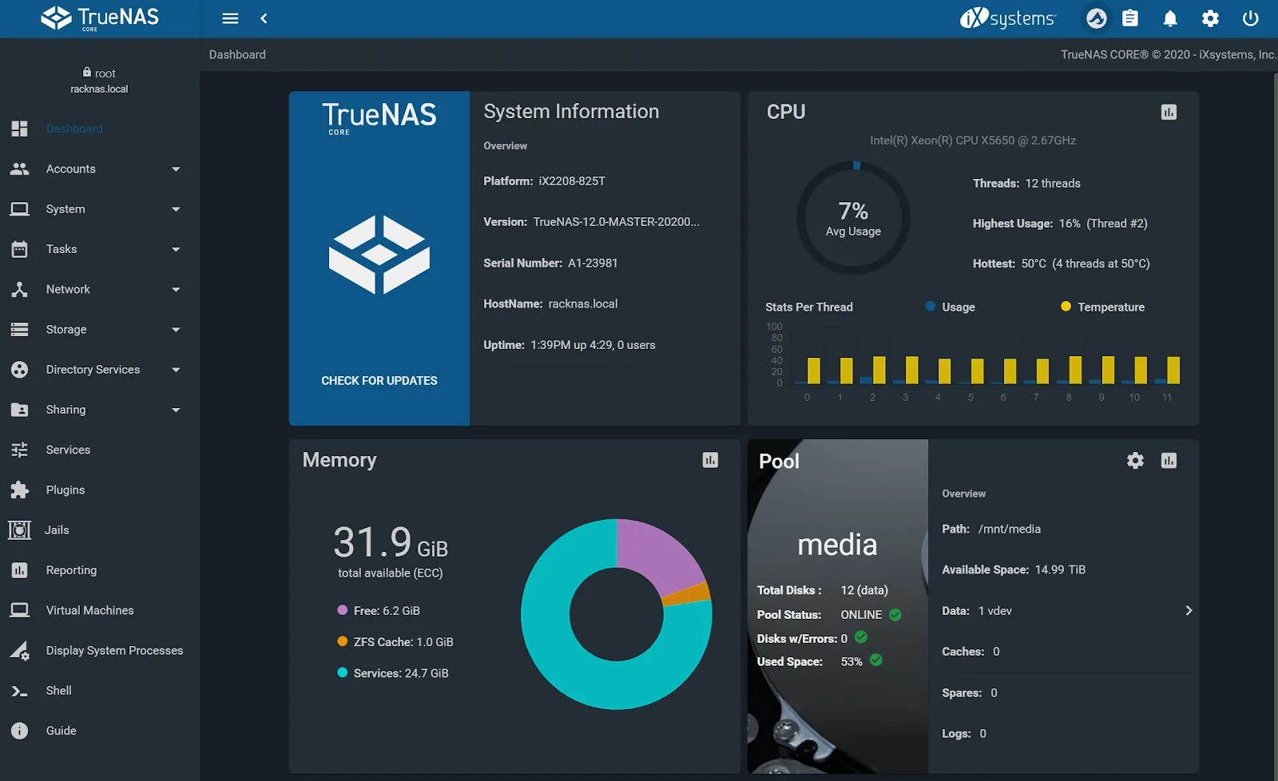
Task: Click the Virtual Machines laptop icon
Action: point(20,610)
